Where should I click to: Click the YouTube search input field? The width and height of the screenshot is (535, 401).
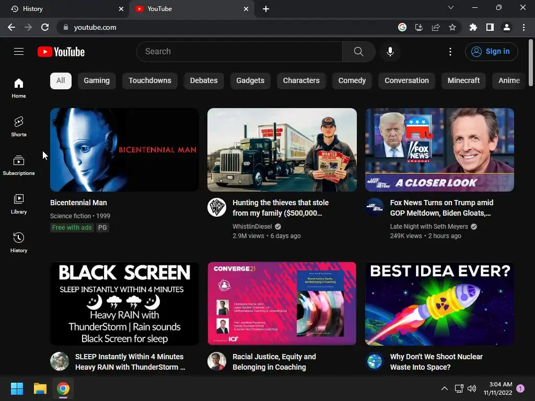239,52
